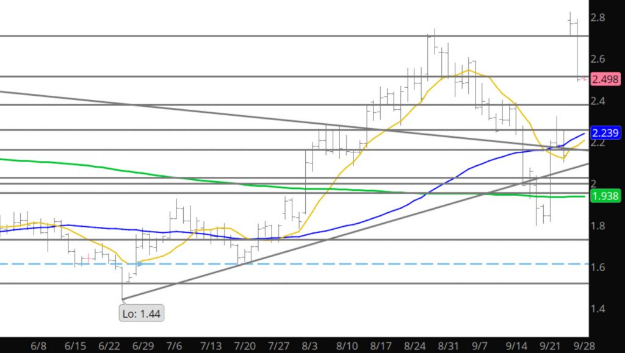Click the 9/7 date label
The height and width of the screenshot is (353, 625).
click(x=480, y=346)
